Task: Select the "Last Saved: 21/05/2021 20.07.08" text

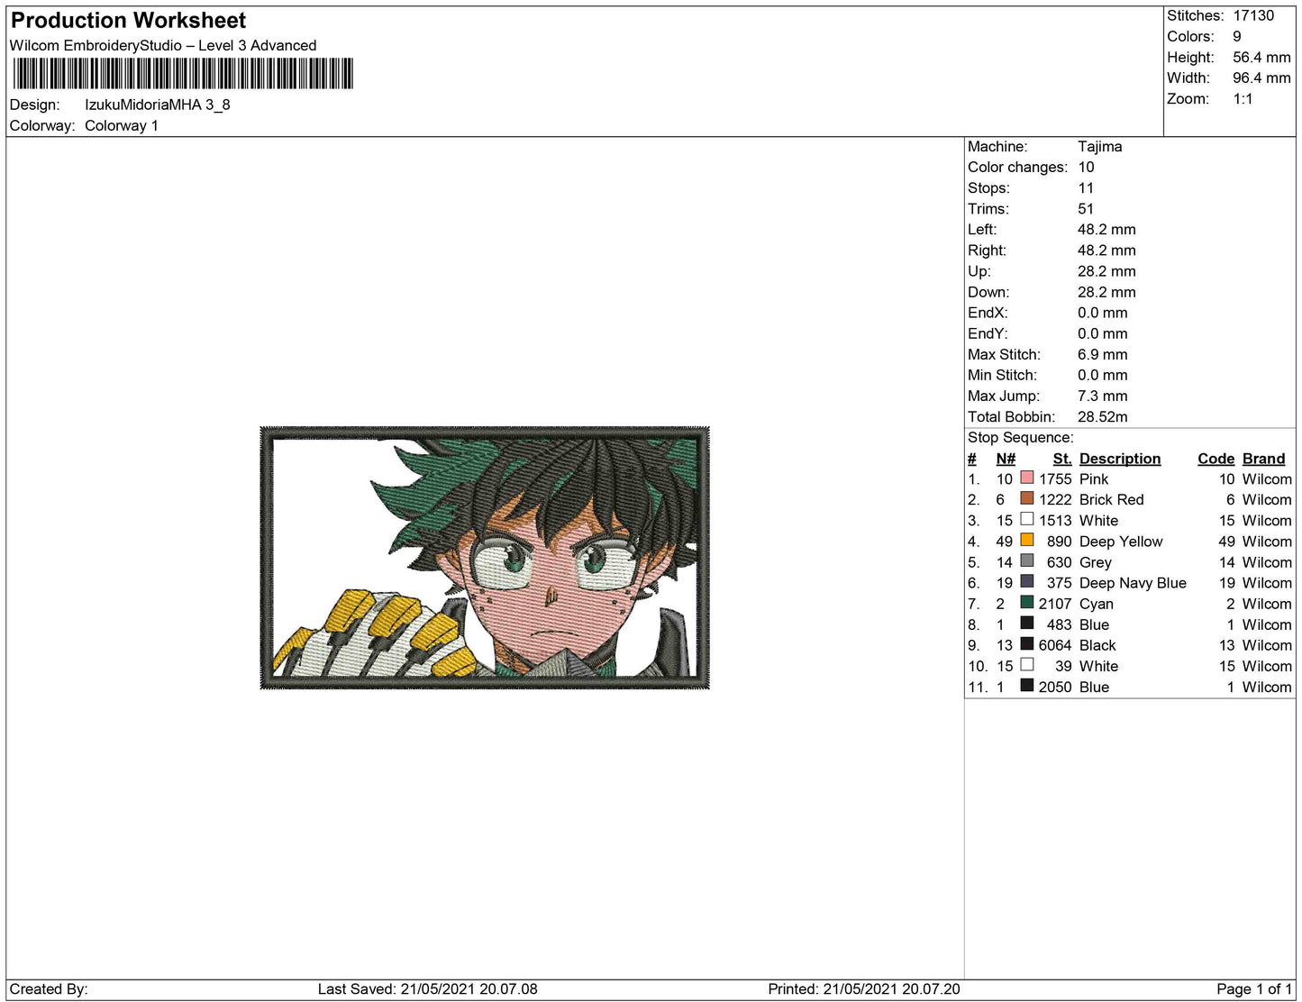Action: coord(428,988)
